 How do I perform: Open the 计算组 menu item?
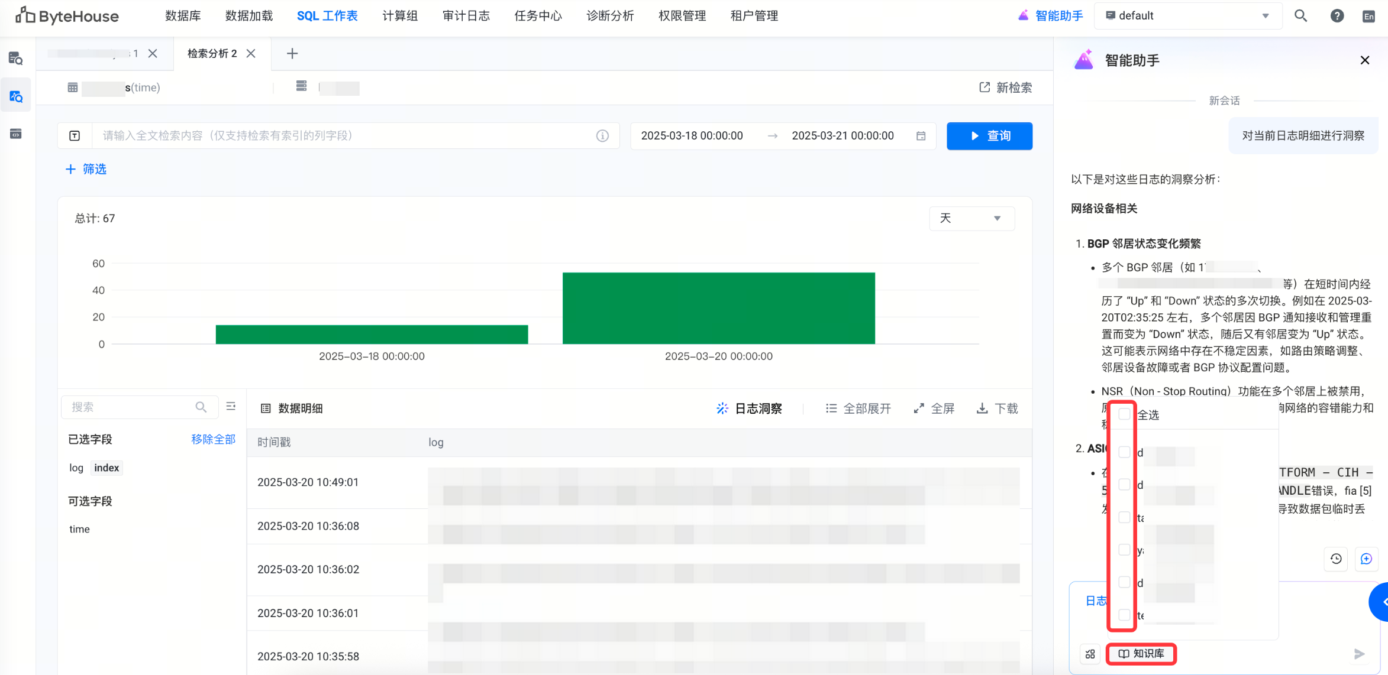point(400,16)
